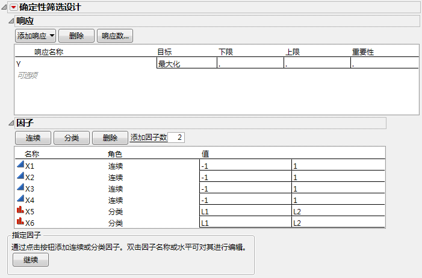Click the 名称 column header in factors

pos(32,154)
